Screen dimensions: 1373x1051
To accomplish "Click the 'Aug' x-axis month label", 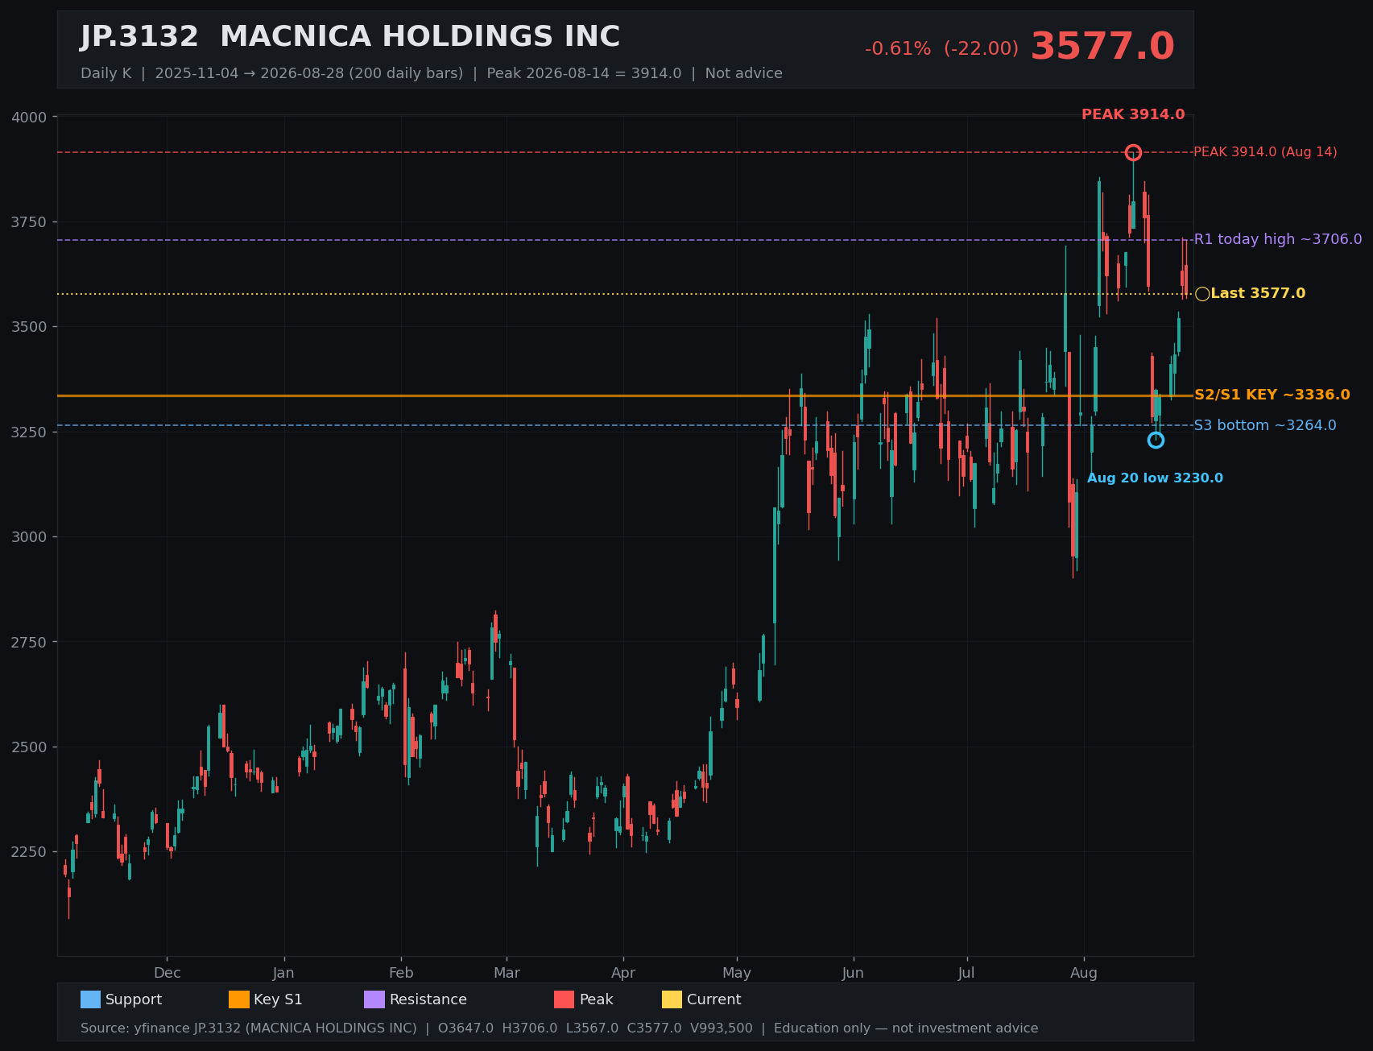I will pos(1084,973).
